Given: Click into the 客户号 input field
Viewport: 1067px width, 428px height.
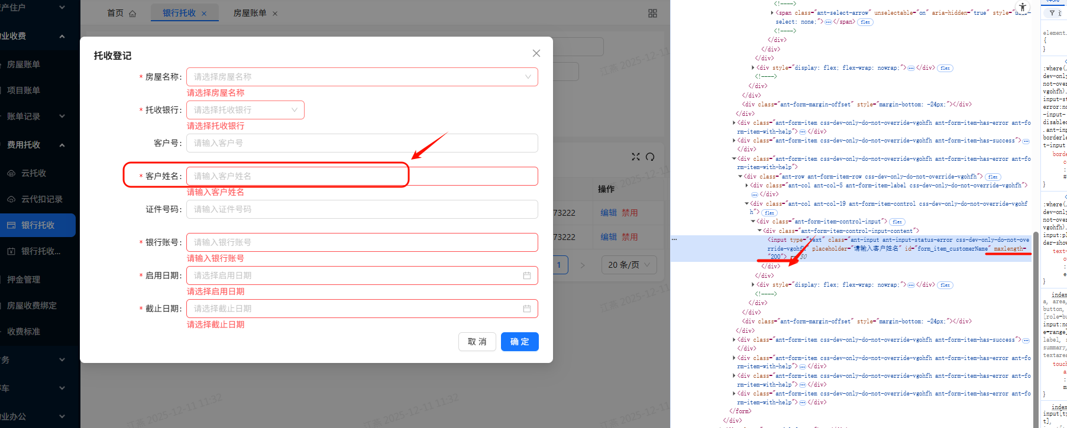Looking at the screenshot, I should click(x=361, y=143).
